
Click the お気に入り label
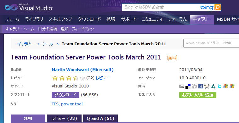147,94
